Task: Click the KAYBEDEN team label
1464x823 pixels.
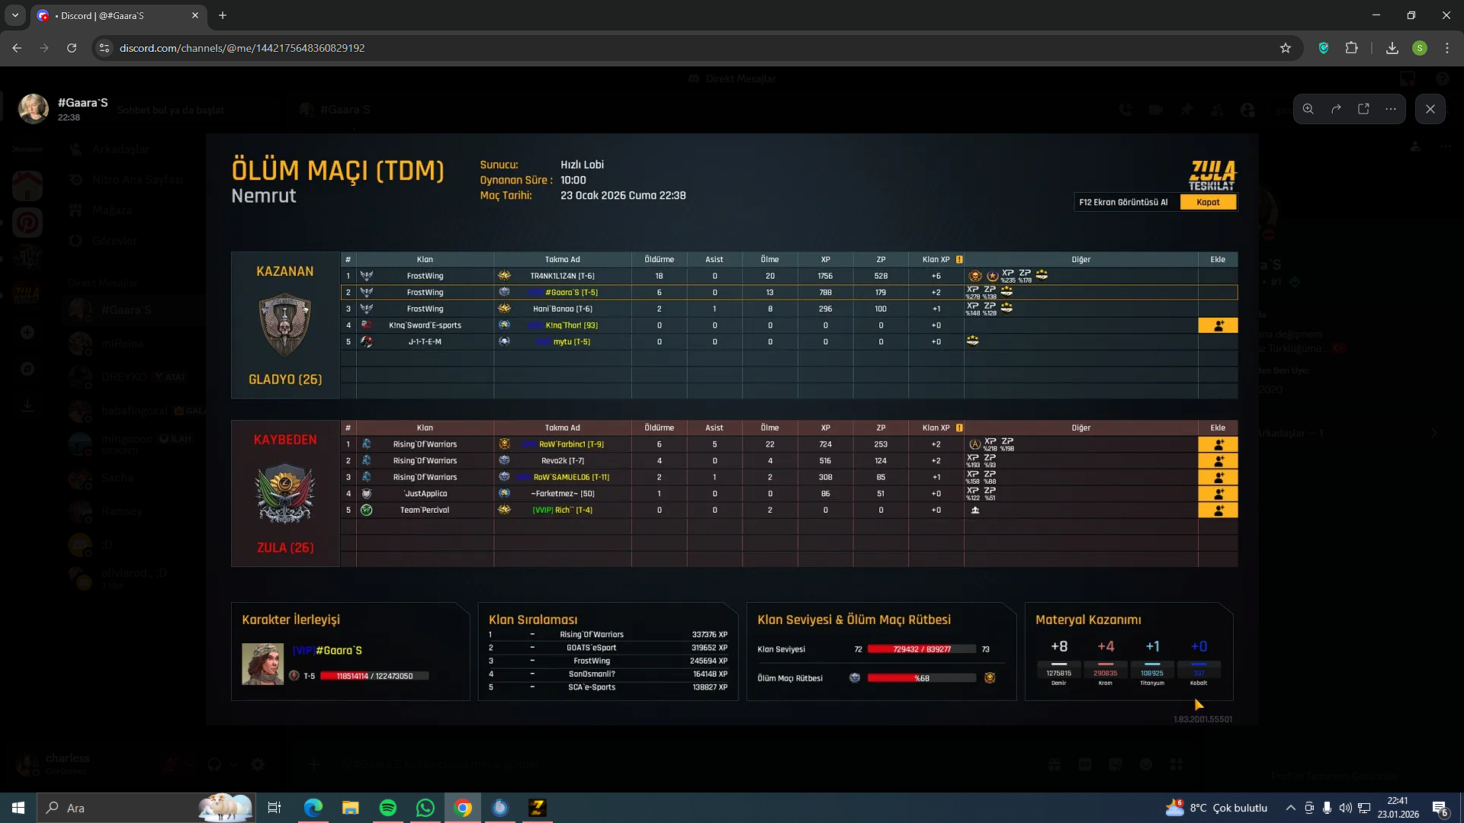Action: [x=285, y=440]
